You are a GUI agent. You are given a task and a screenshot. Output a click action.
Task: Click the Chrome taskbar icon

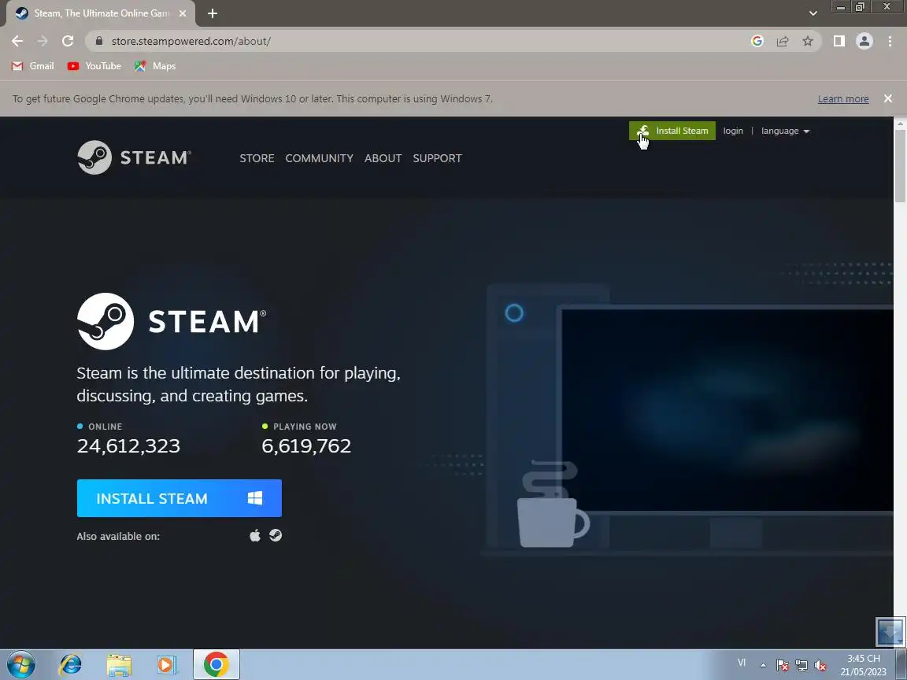(216, 665)
